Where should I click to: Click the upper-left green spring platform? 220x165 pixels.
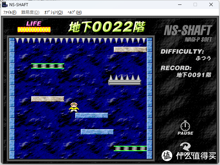pos(48,66)
